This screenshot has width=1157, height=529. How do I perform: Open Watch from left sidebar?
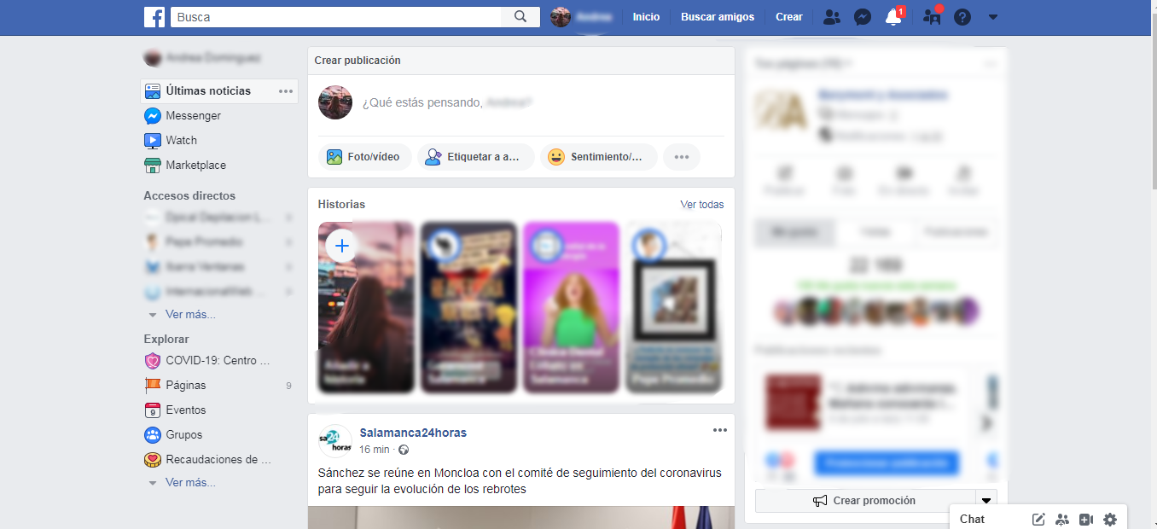click(181, 140)
